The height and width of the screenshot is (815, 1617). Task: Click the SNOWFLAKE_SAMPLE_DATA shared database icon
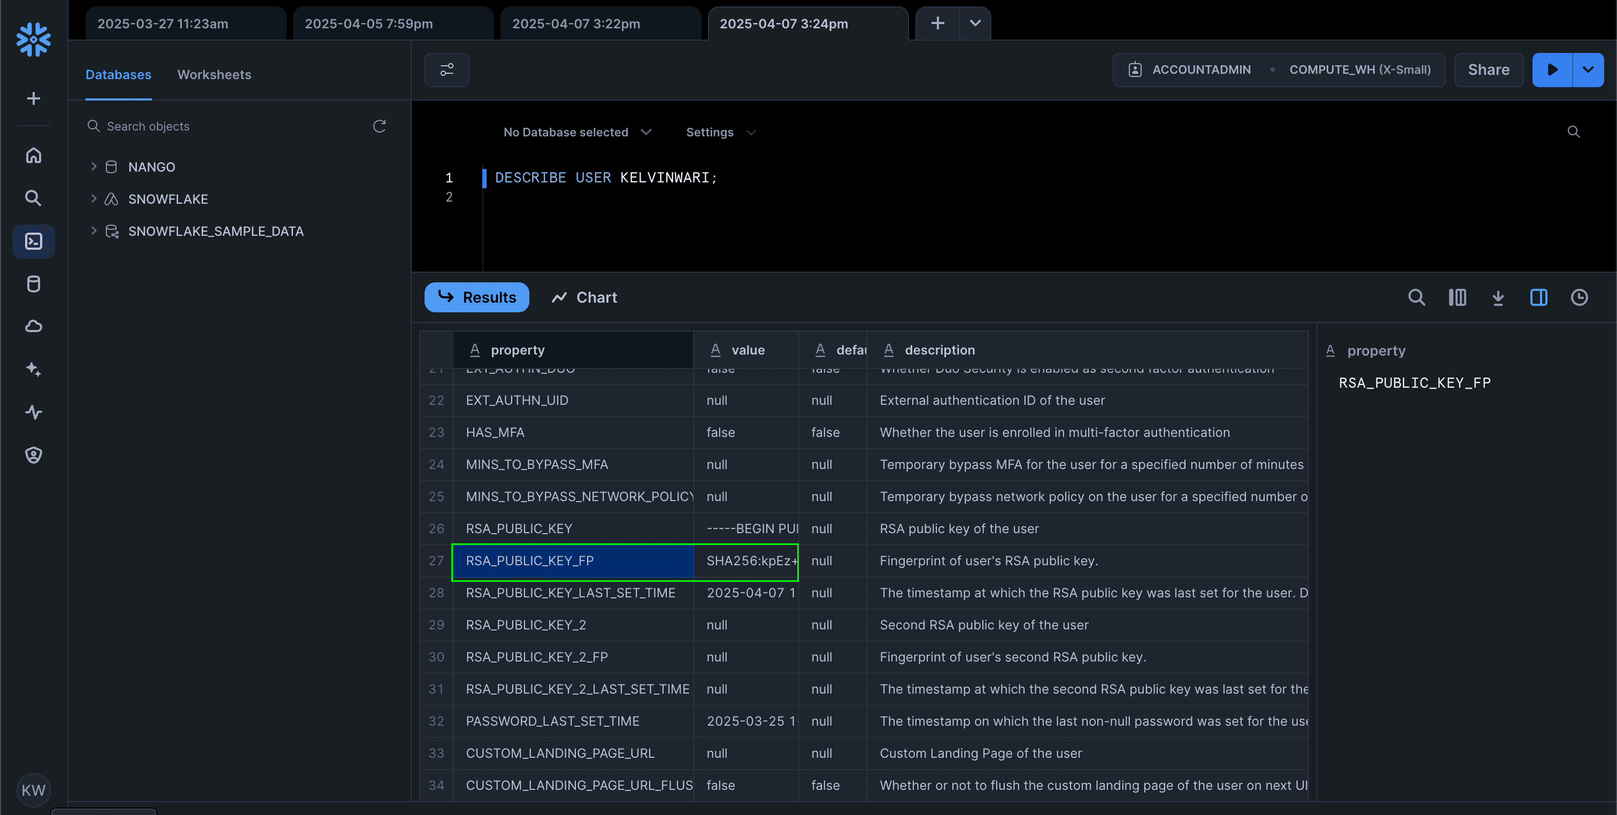pos(112,231)
